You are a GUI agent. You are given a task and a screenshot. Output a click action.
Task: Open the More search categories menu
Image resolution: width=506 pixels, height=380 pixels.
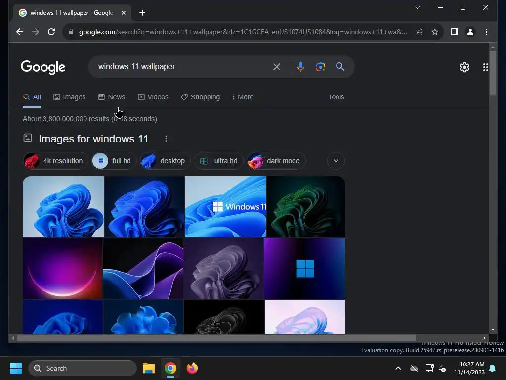[243, 97]
